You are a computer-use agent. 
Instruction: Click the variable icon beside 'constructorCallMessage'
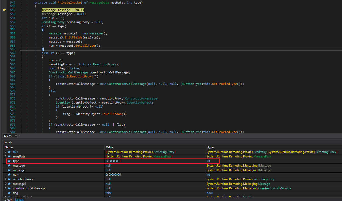(9, 188)
